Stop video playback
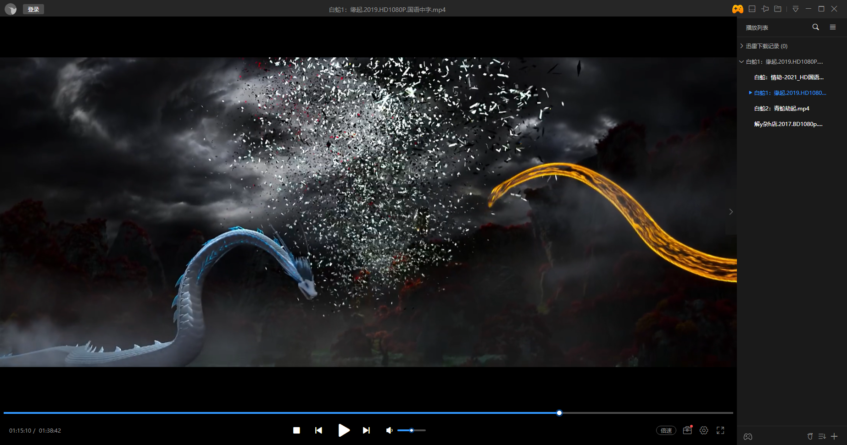Screen dimensions: 847x445 296,430
